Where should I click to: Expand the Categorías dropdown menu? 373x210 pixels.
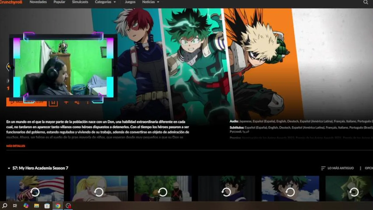pyautogui.click(x=105, y=2)
